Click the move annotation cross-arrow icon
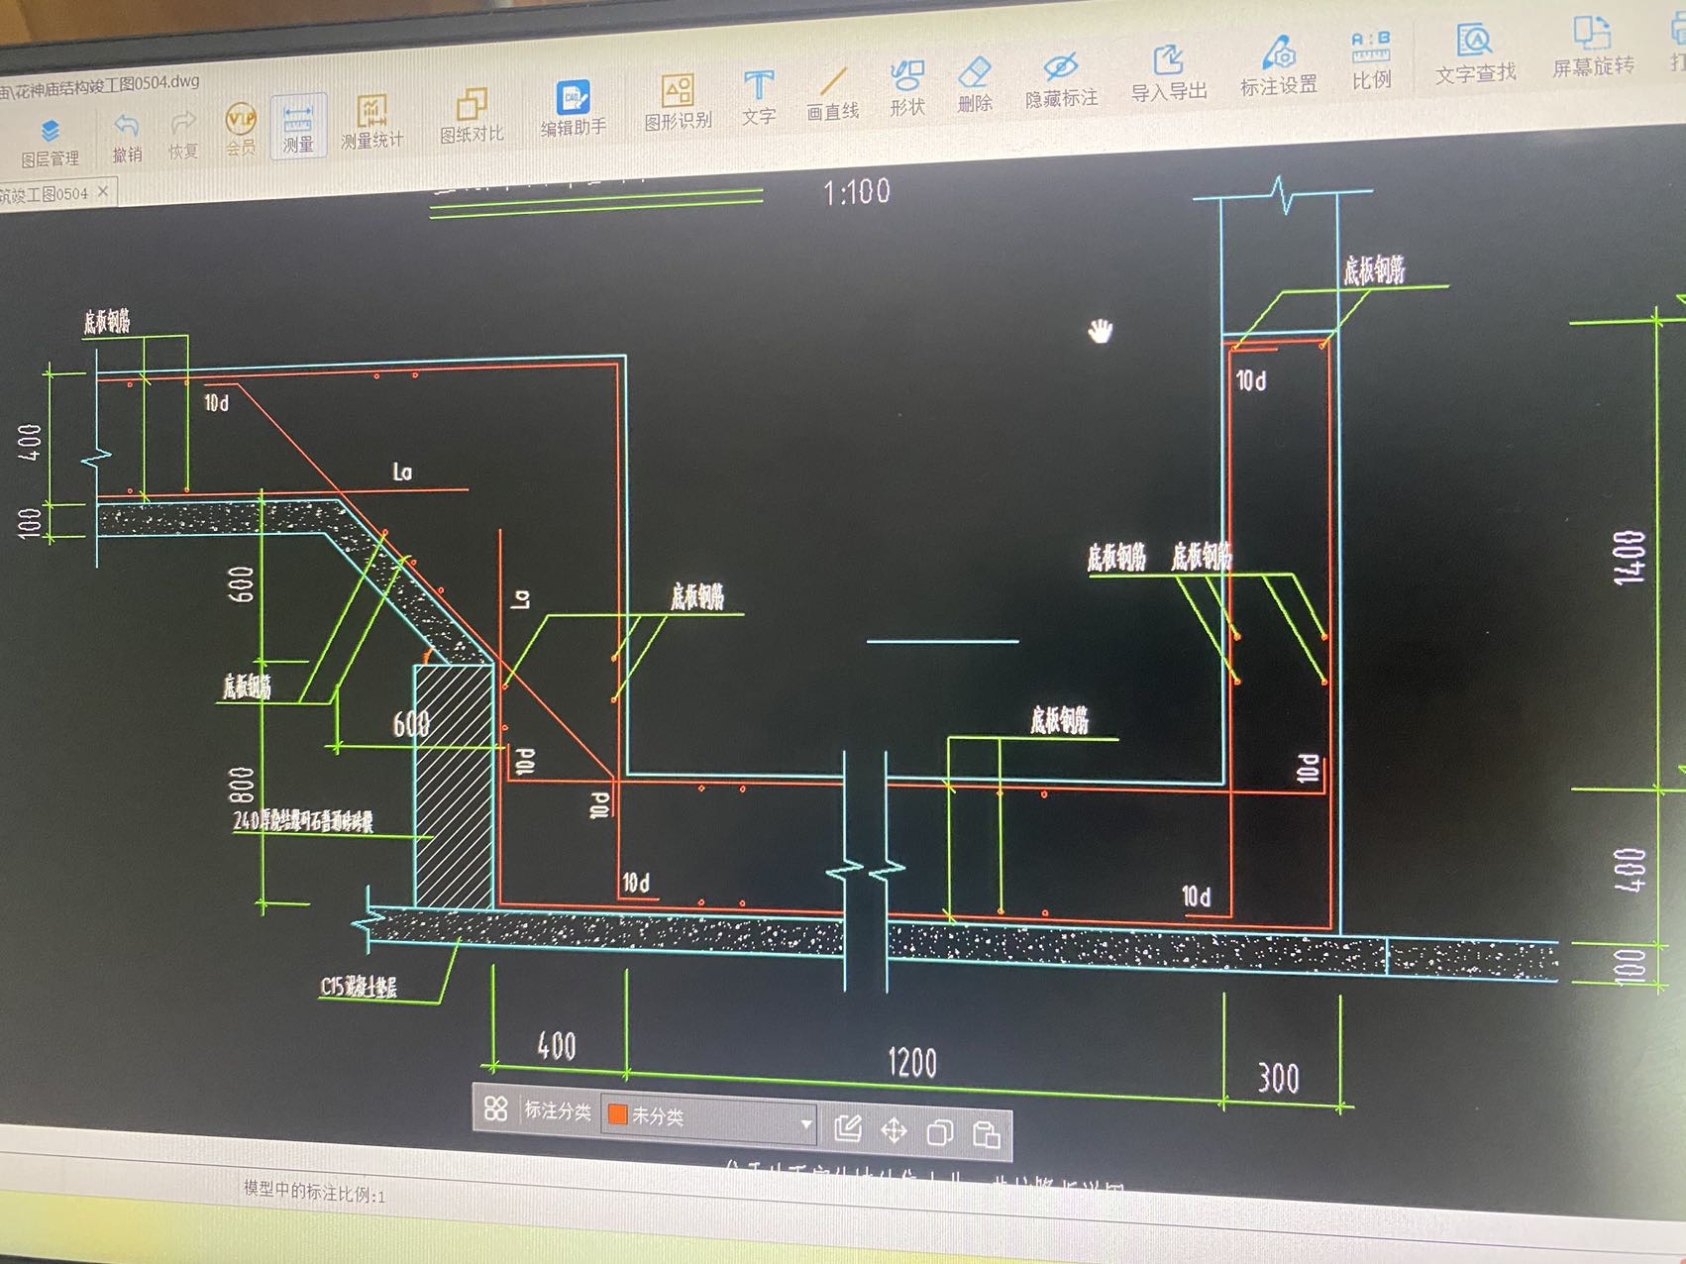This screenshot has height=1264, width=1686. coord(894,1130)
